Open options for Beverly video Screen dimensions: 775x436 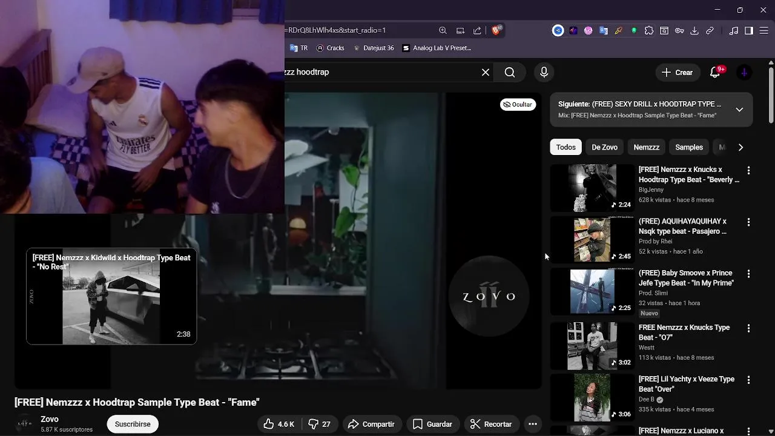[x=748, y=171]
